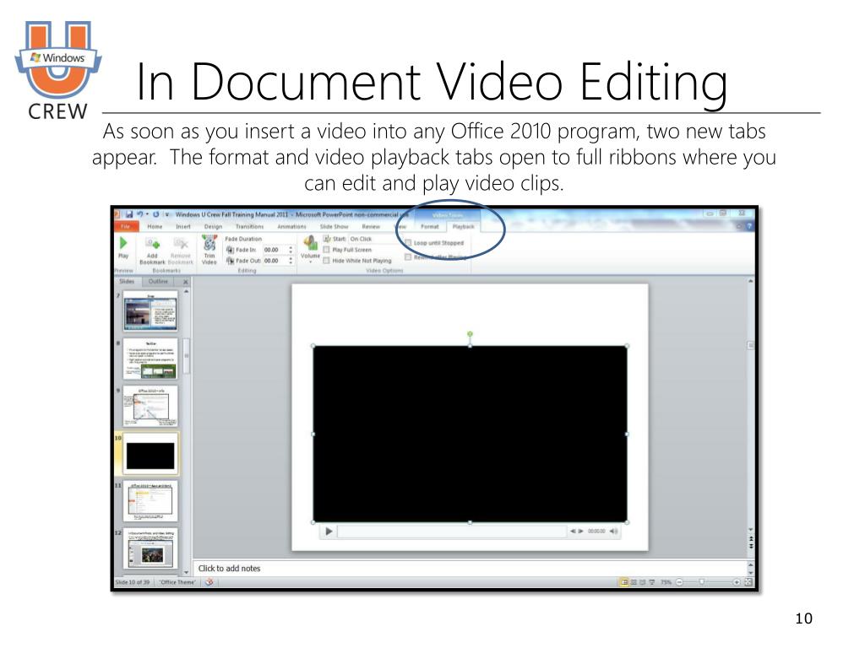Click to add notes area
The height and width of the screenshot is (648, 865).
click(x=469, y=568)
